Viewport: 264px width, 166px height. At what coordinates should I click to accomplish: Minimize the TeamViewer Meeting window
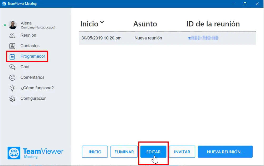233,4
